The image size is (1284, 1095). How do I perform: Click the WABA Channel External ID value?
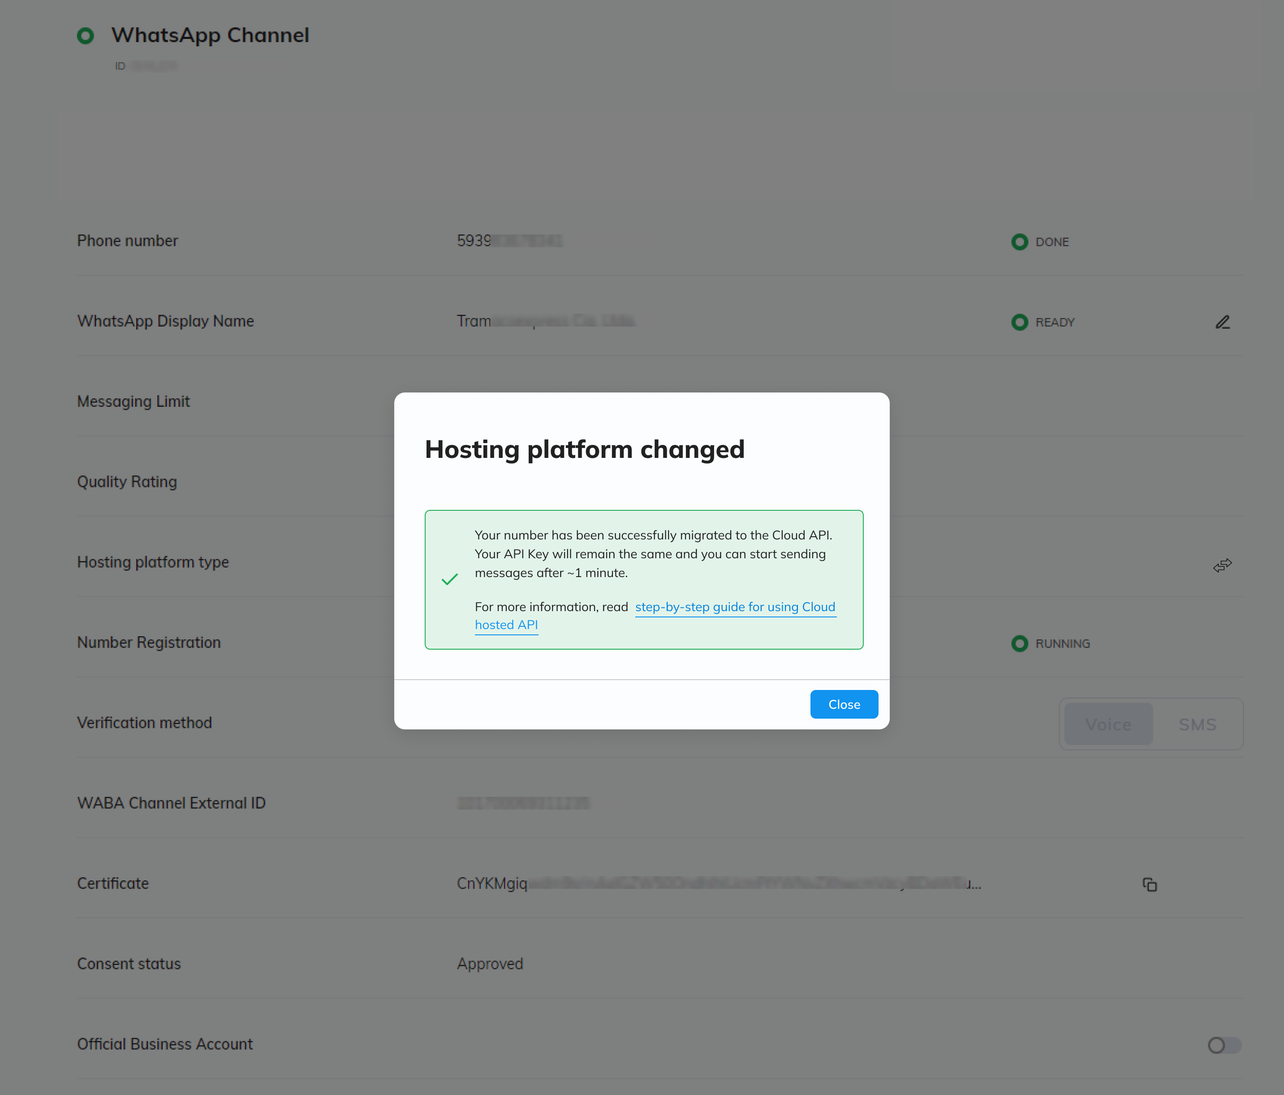coord(523,803)
